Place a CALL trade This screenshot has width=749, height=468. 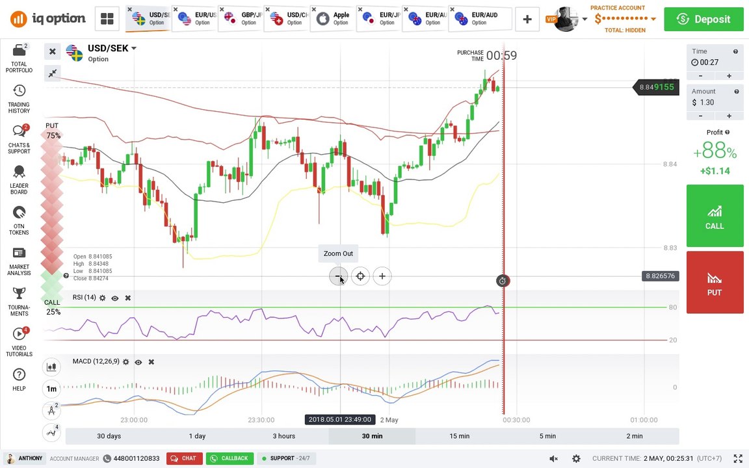click(715, 216)
